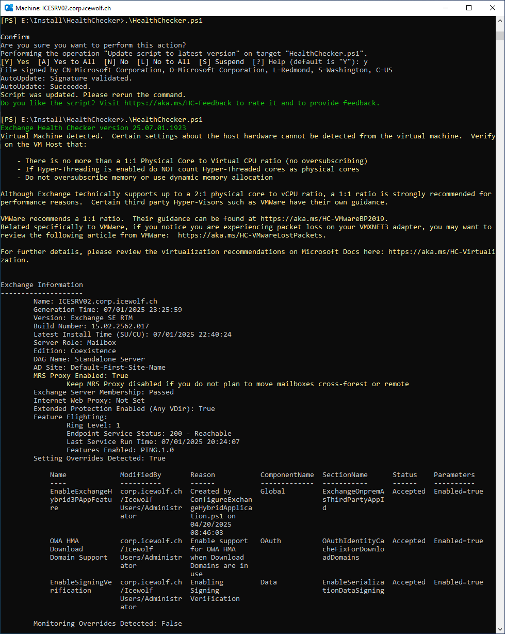This screenshot has height=634, width=505.
Task: Click the https://aka.ms/HC-VMwareBP2019 URL
Action: [x=322, y=219]
